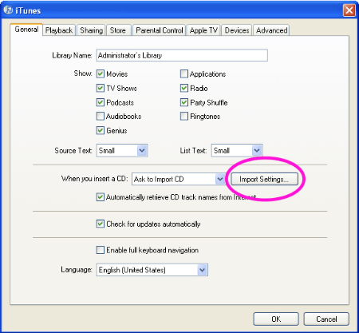Click the Cancel button
Image resolution: width=359 pixels, height=333 pixels.
coord(326,319)
